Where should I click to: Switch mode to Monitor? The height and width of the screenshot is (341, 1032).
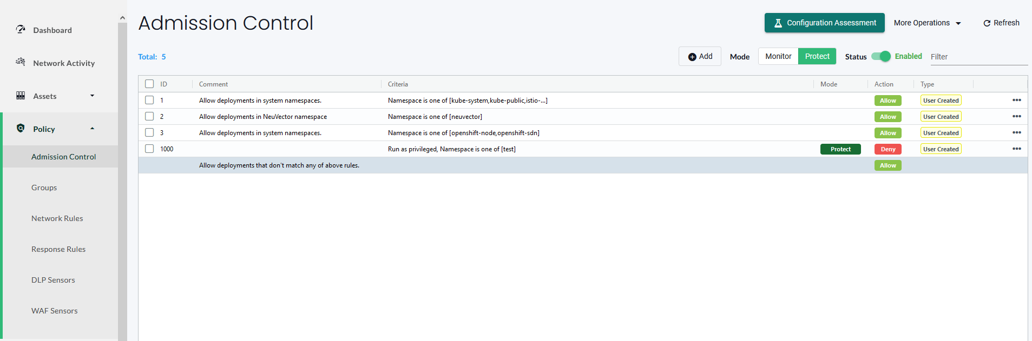[778, 56]
